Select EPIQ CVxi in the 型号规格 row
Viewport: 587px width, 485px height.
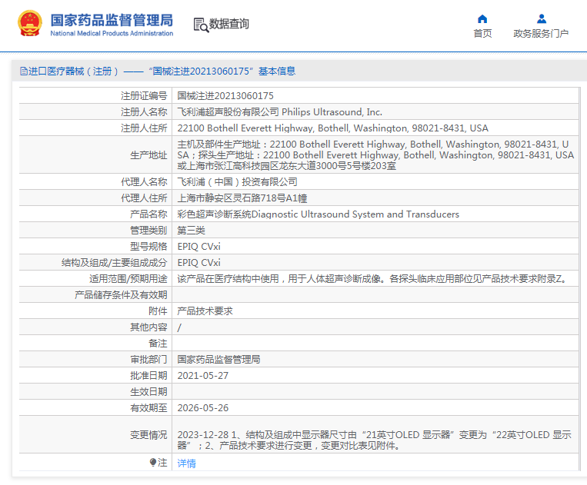[x=198, y=247]
